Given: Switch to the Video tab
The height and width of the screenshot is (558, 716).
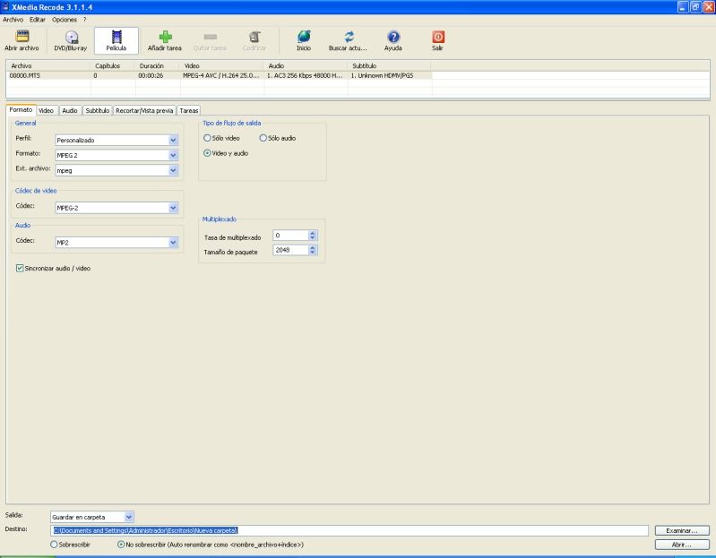Looking at the screenshot, I should tap(46, 110).
